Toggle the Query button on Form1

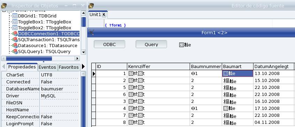tap(151, 44)
